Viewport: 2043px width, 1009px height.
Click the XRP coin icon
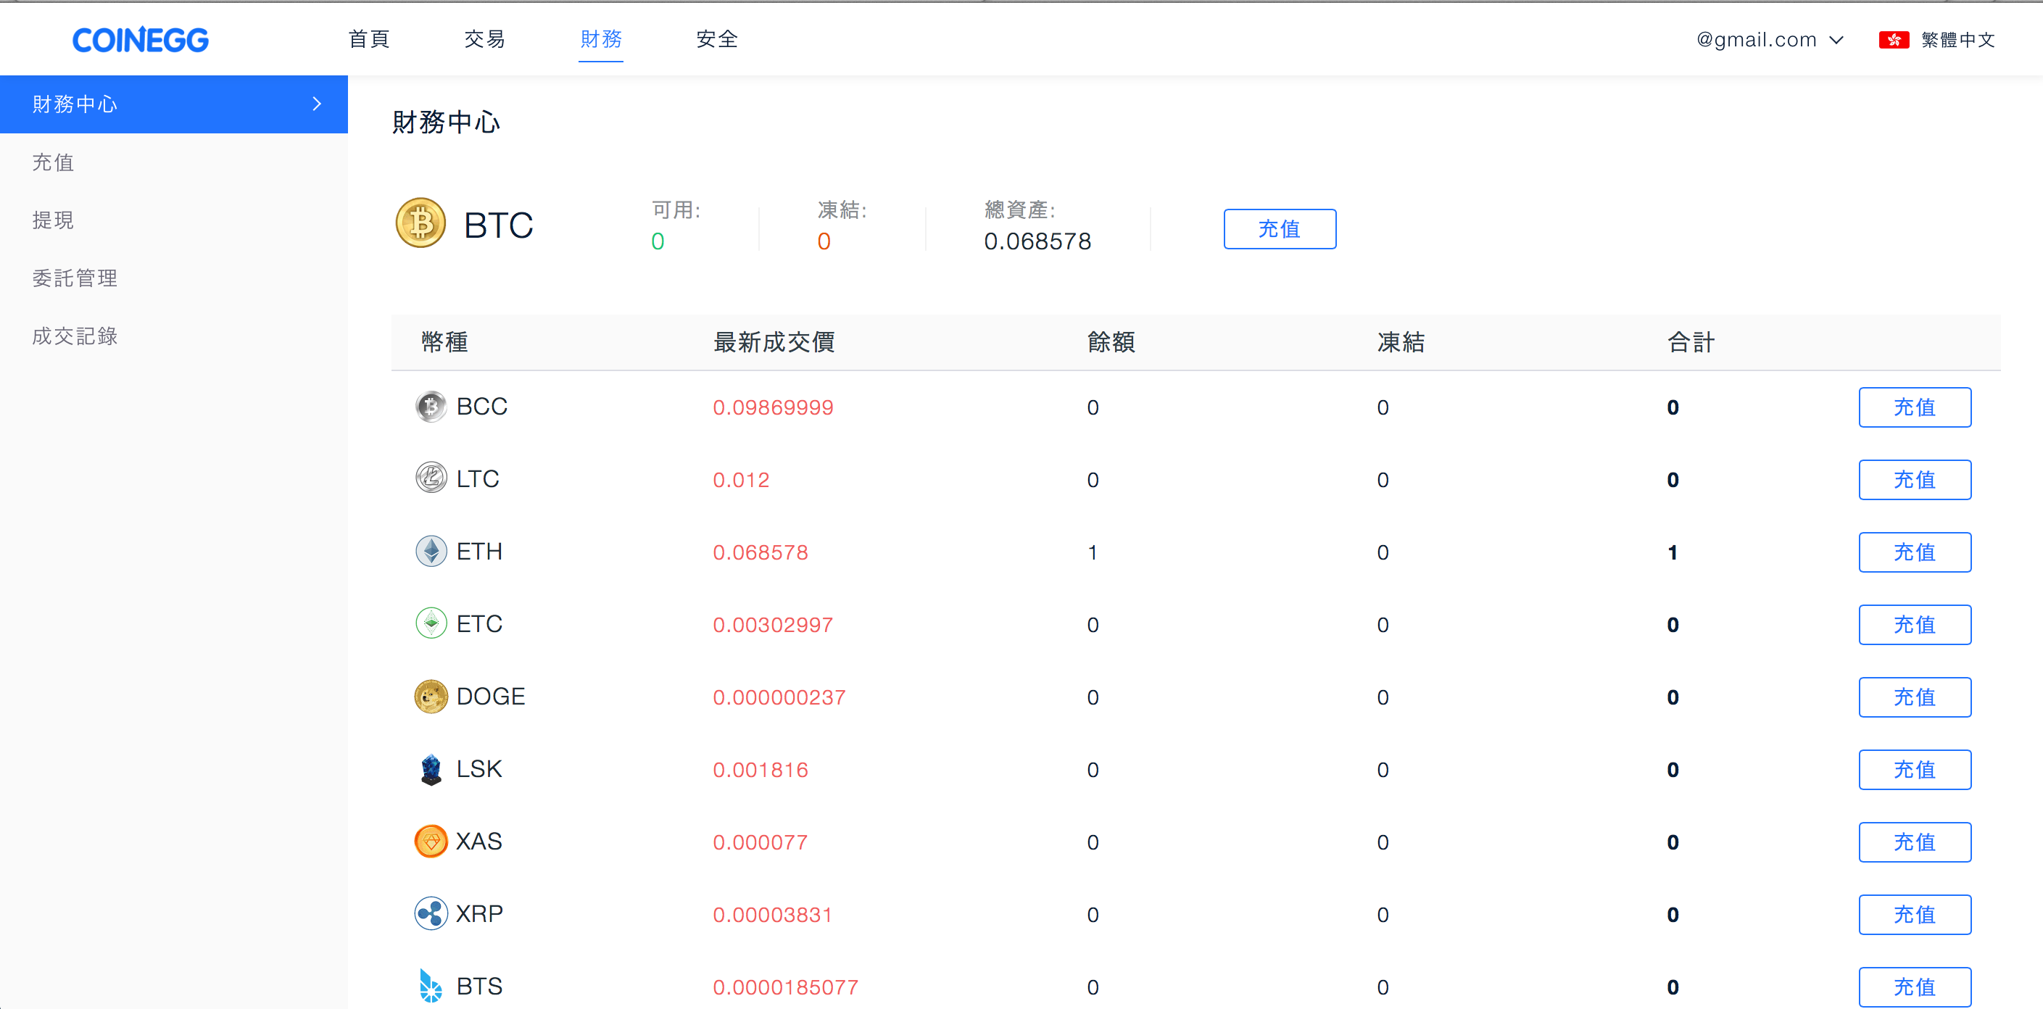point(431,914)
